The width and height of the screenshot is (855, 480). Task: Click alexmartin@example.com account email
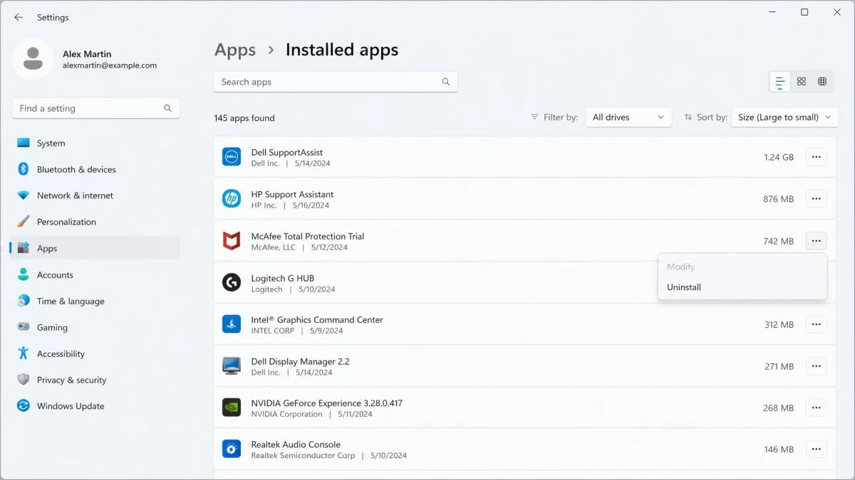click(x=110, y=65)
